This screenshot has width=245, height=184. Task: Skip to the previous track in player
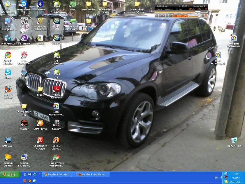[167, 16]
